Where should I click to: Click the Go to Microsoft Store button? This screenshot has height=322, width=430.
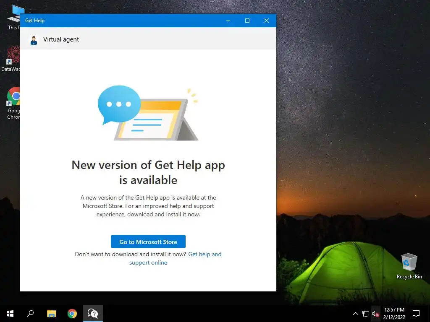tap(148, 241)
